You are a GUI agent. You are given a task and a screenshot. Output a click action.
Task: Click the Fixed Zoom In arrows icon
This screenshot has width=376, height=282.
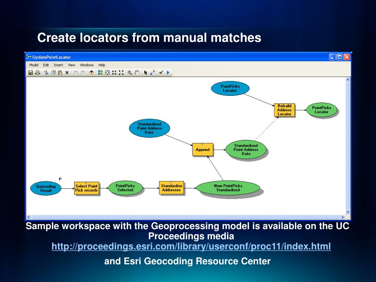(x=114, y=72)
